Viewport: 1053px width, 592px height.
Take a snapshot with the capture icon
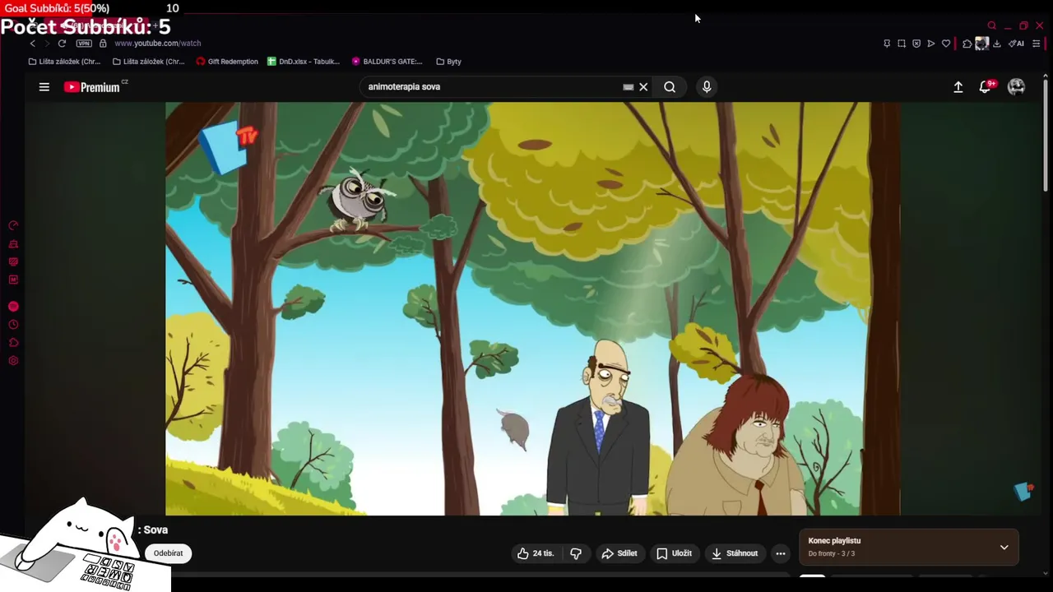tap(902, 44)
